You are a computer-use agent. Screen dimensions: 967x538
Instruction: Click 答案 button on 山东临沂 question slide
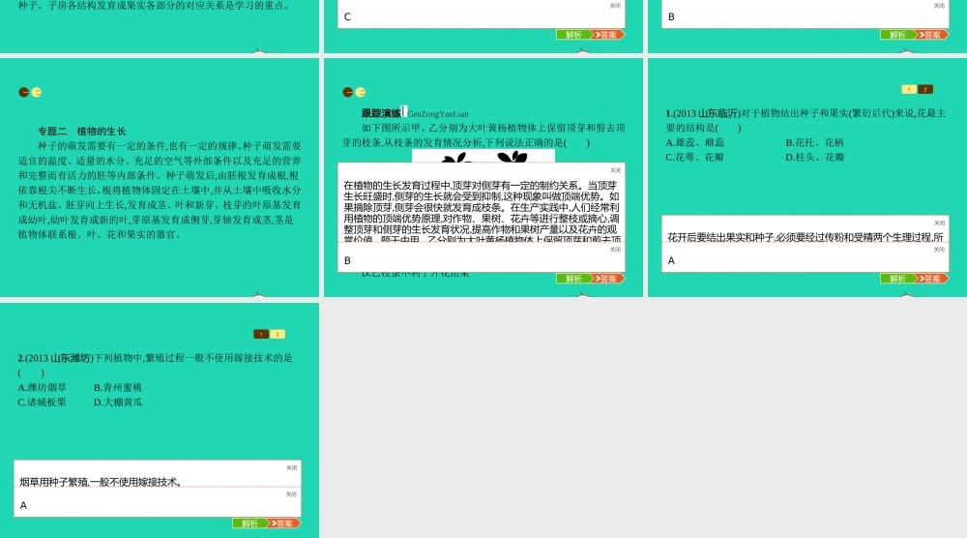pyautogui.click(x=932, y=279)
